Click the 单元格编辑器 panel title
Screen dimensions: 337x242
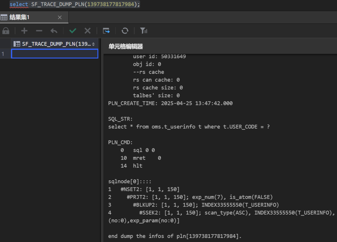126,46
